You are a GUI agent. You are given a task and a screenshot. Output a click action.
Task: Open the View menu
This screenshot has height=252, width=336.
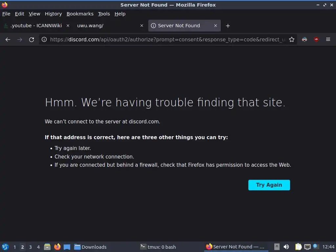click(34, 14)
